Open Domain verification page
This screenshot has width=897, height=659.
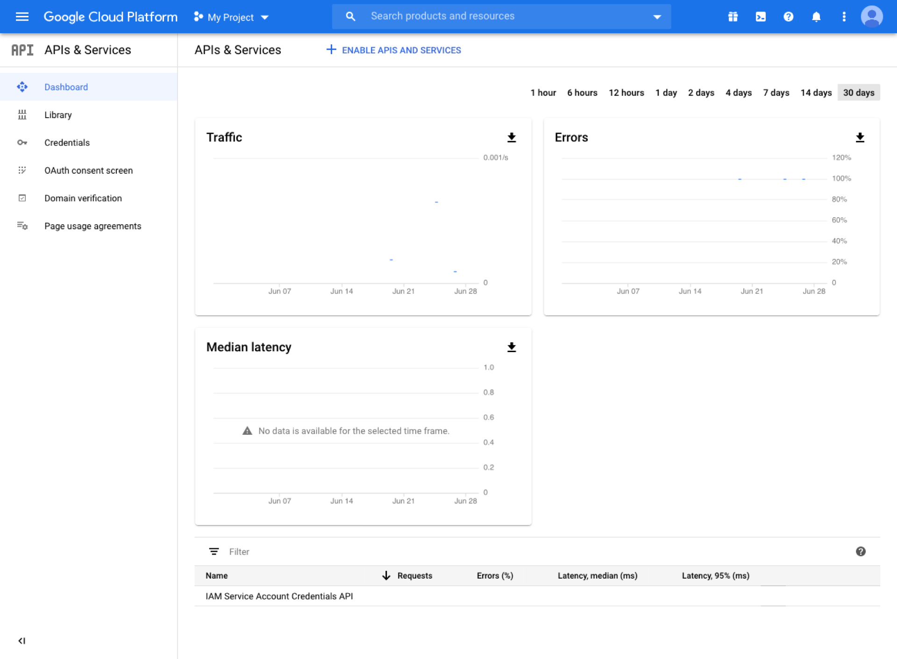tap(89, 198)
